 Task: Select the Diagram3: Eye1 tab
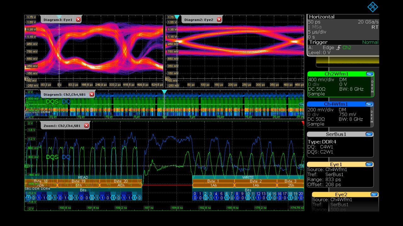pos(58,20)
